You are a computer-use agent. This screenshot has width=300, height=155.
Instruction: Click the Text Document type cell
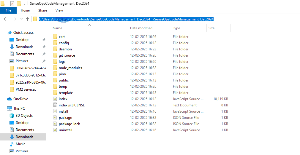(x=185, y=105)
